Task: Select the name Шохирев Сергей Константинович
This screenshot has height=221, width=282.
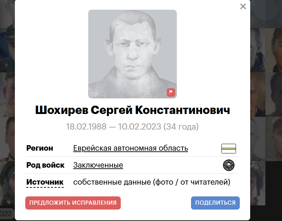Action: 133,110
